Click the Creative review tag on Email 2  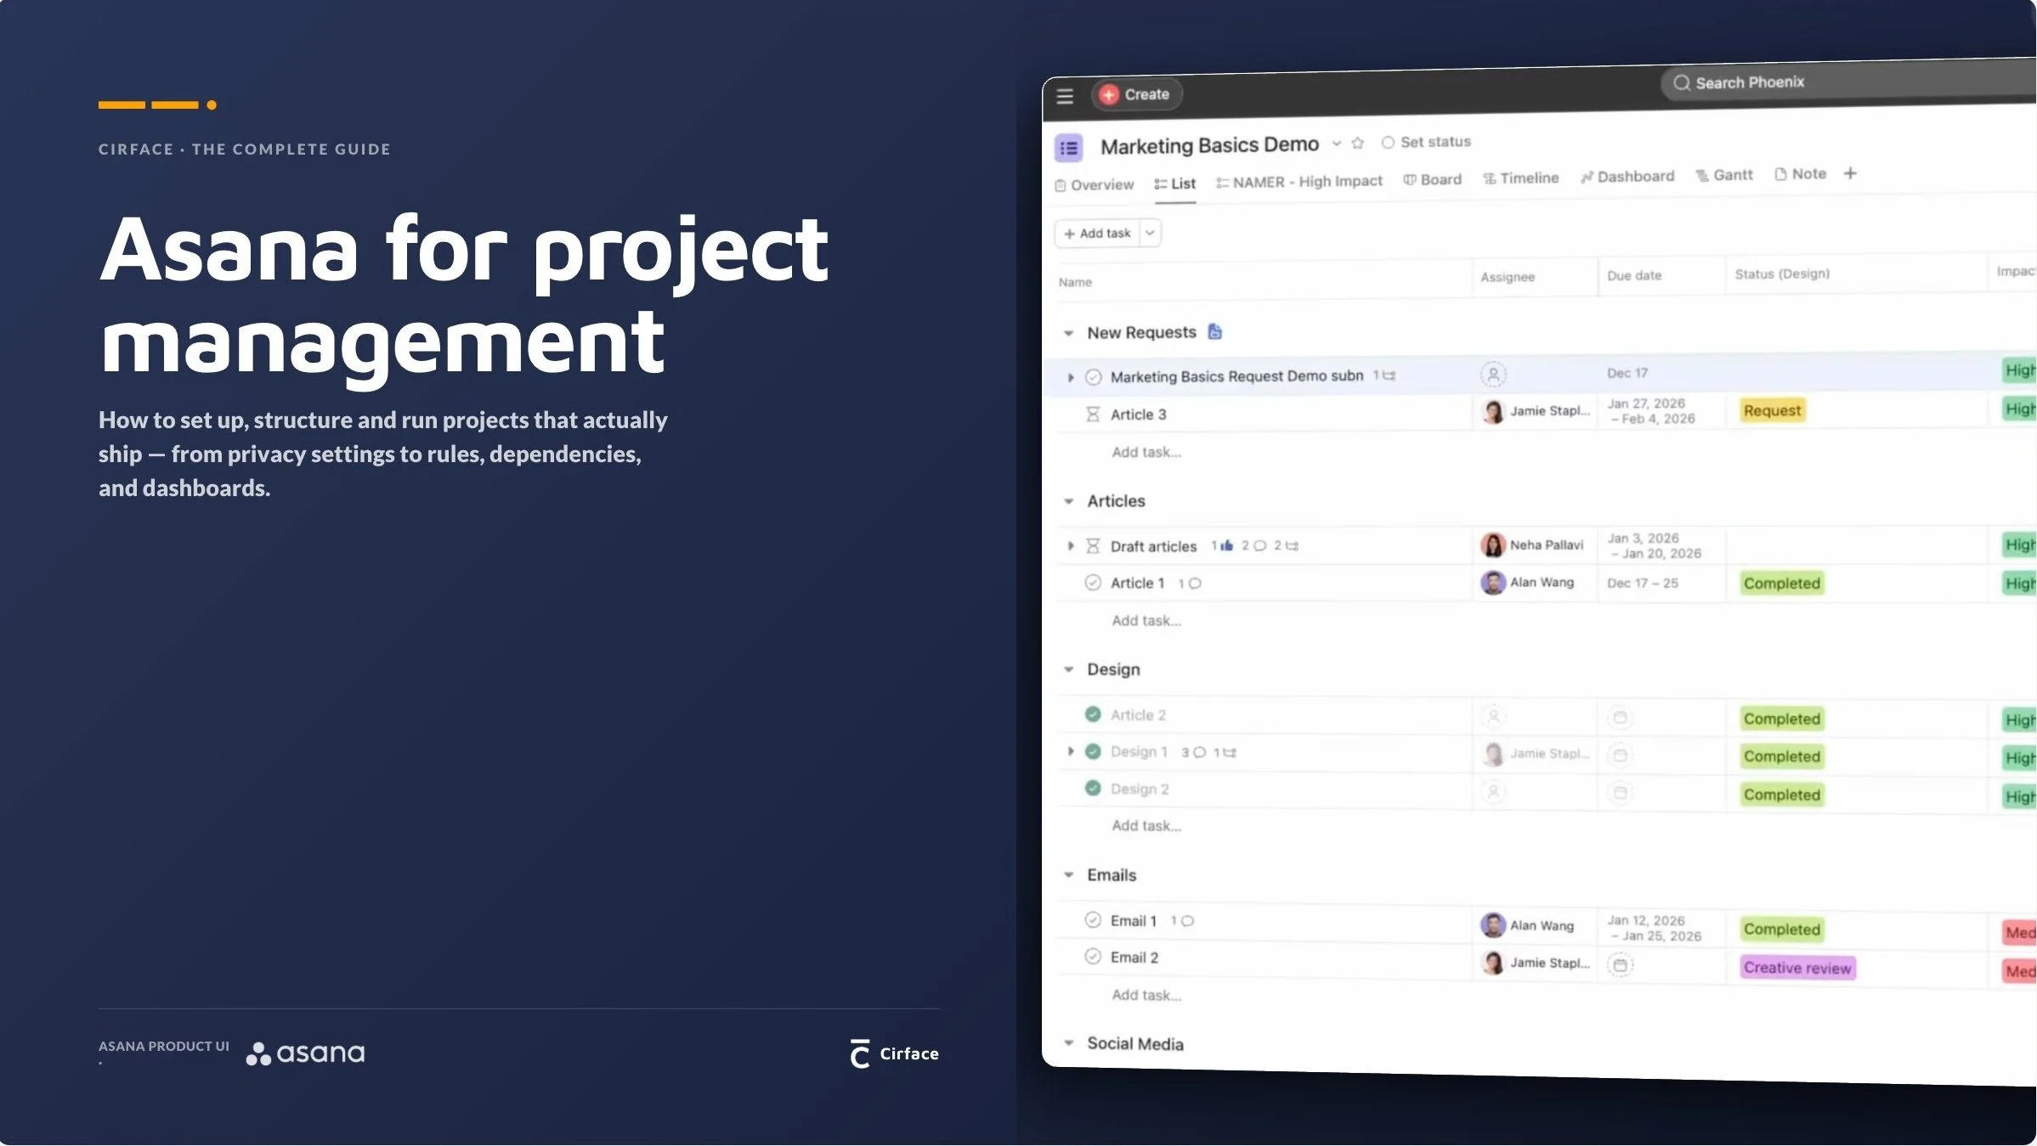click(1797, 968)
